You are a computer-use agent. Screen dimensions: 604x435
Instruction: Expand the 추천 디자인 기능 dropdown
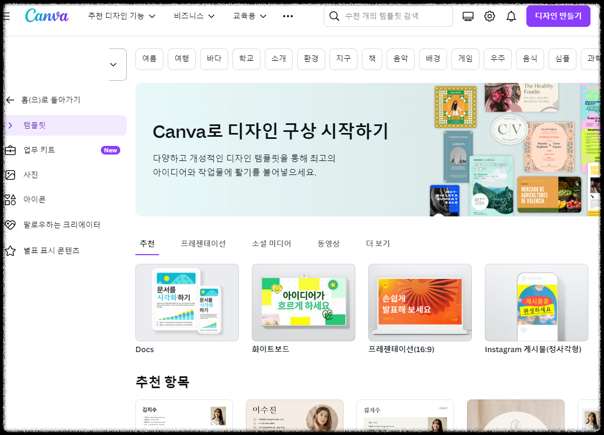121,16
